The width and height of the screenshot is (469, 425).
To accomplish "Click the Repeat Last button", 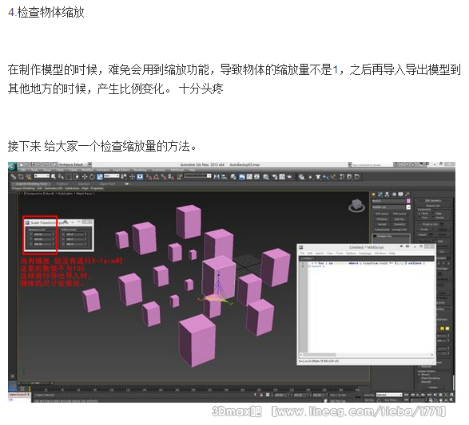I will (433, 206).
